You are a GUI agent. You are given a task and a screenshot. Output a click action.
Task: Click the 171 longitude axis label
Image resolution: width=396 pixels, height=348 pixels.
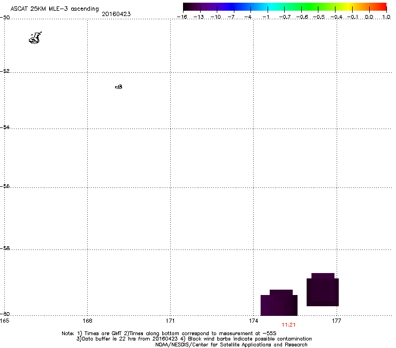pyautogui.click(x=170, y=321)
